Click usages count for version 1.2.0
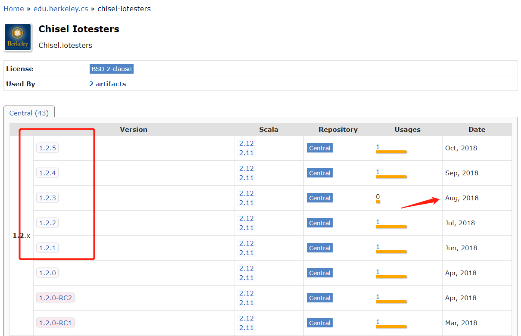This screenshot has width=521, height=336. coord(378,272)
